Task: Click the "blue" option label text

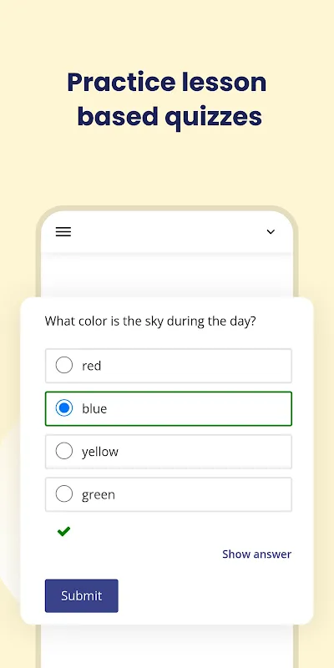Action: click(x=94, y=408)
